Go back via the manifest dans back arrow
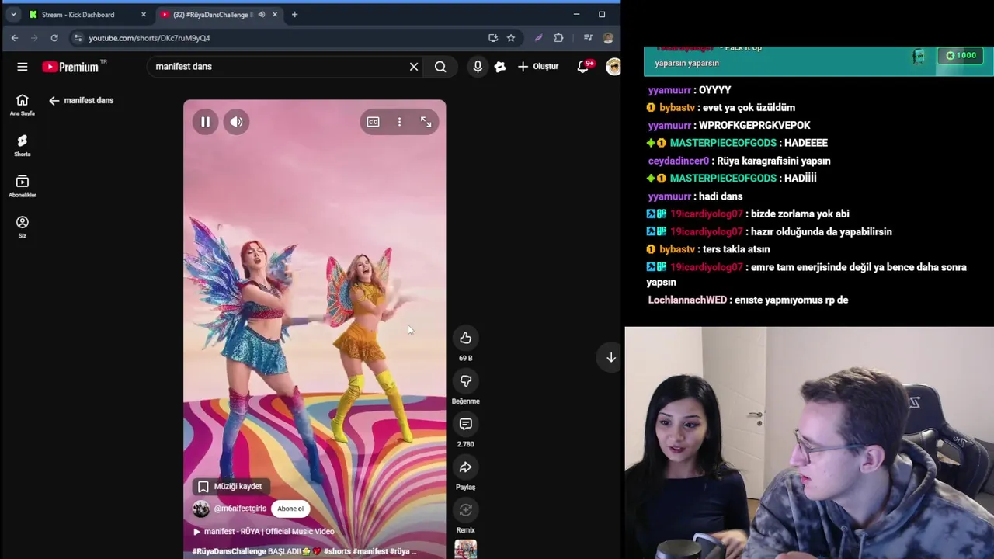994x559 pixels. pyautogui.click(x=54, y=100)
